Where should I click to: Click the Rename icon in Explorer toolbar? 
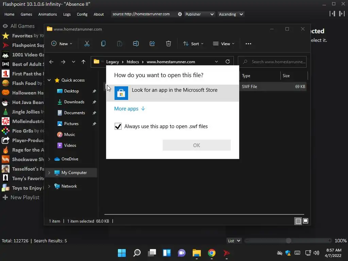[136, 43]
